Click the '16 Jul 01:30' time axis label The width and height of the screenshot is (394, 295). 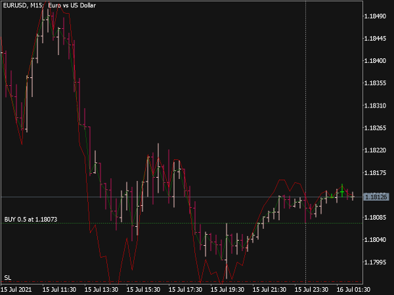(x=353, y=290)
